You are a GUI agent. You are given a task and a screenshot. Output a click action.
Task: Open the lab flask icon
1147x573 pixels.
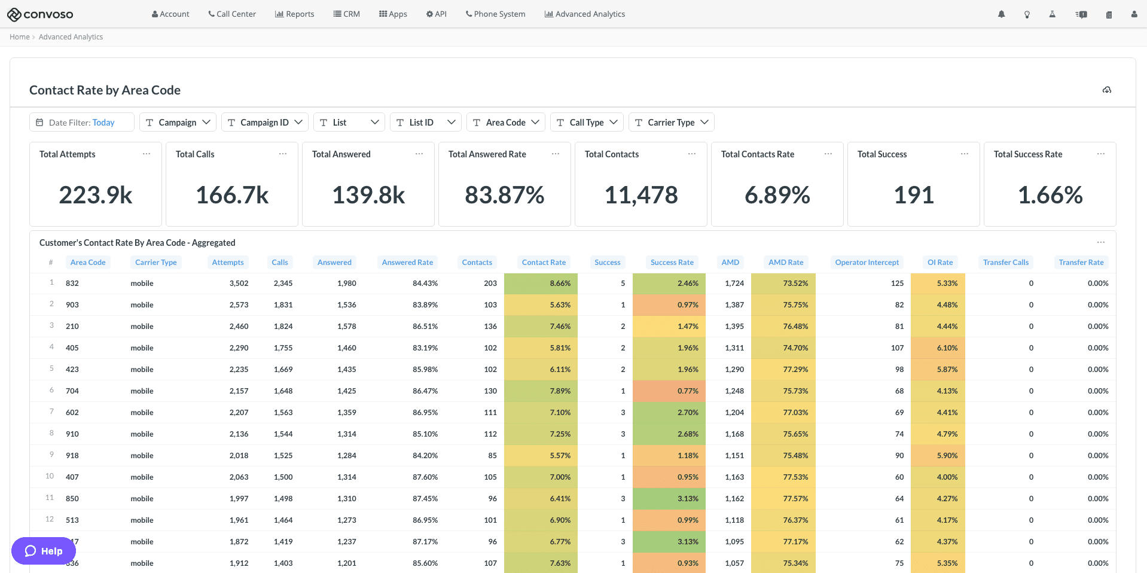point(1052,14)
